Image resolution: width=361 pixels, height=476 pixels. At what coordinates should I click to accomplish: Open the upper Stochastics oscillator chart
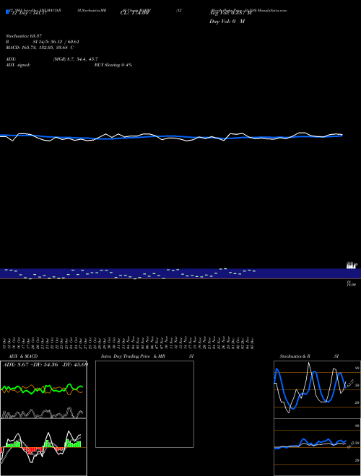tap(317, 389)
